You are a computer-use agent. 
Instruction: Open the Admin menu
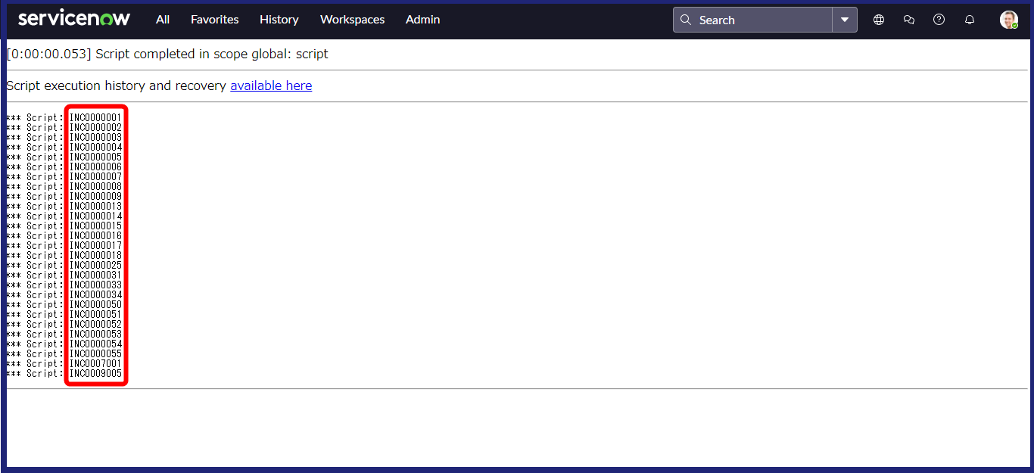[422, 20]
